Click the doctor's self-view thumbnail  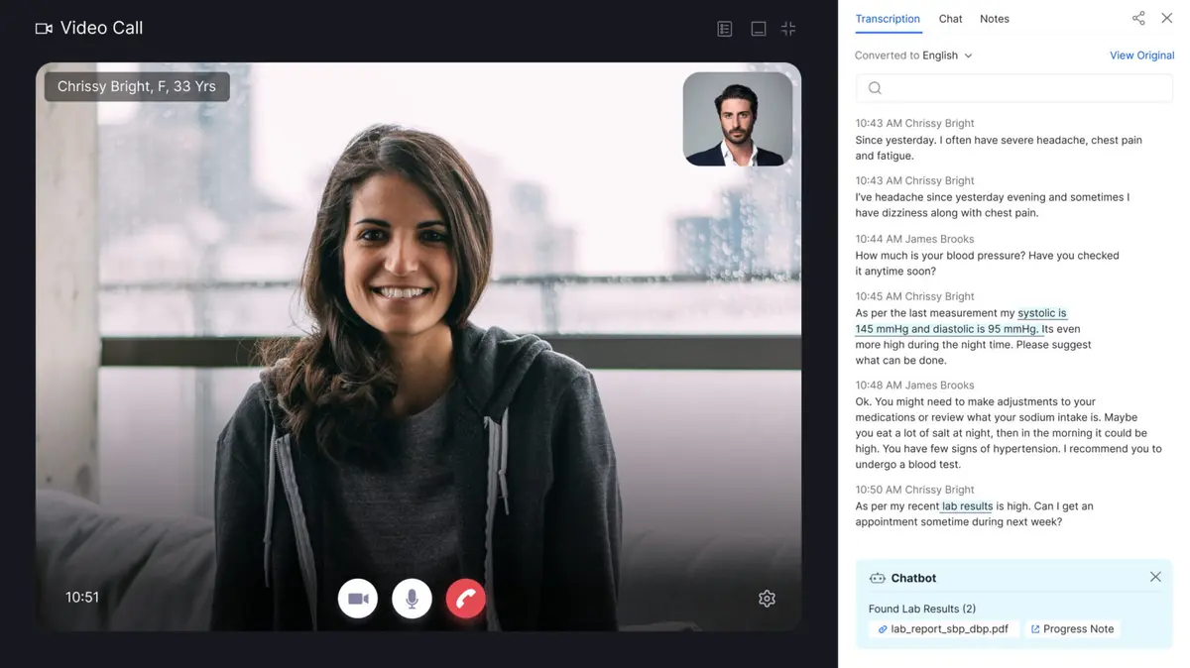[738, 119]
